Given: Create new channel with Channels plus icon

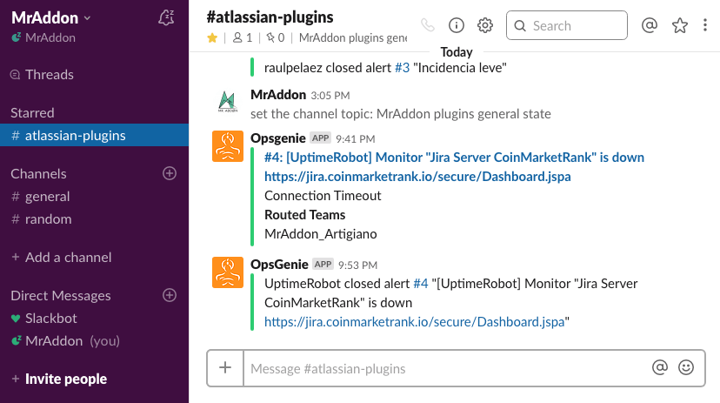Looking at the screenshot, I should (170, 173).
